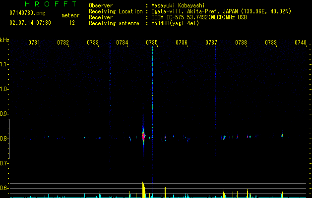Click the 0731 time axis marker
Viewport: 312px width, 198px height.
34,43
